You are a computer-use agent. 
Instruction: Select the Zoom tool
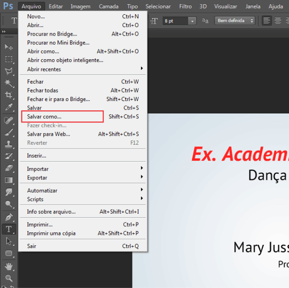coord(8,278)
